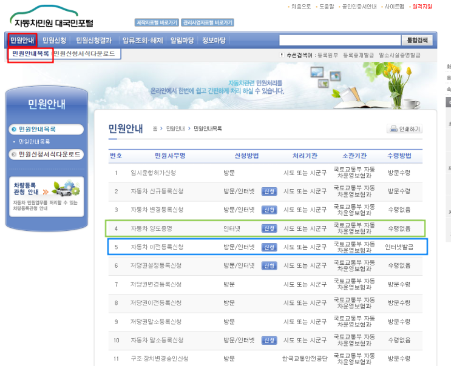Go to 관리사업자포털 바로가기

(208, 22)
